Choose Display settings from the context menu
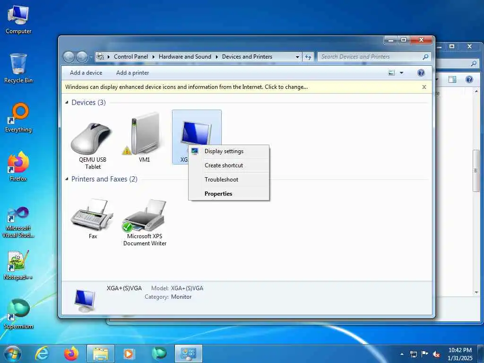The height and width of the screenshot is (363, 484). [229, 151]
